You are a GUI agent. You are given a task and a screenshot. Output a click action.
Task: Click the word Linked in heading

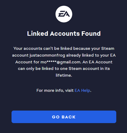[38, 34]
